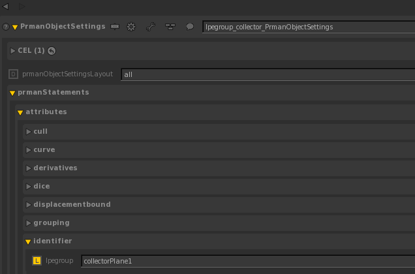The height and width of the screenshot is (274, 415).
Task: Click the node graph hierarchy icon
Action: click(170, 27)
